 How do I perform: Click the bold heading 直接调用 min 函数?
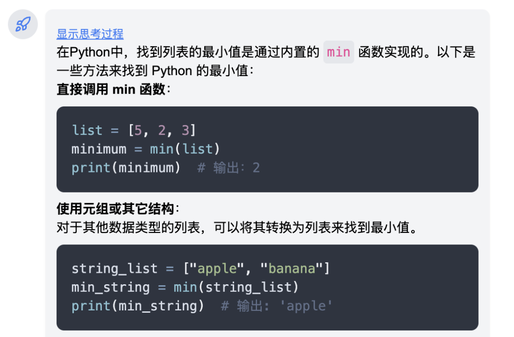point(111,89)
